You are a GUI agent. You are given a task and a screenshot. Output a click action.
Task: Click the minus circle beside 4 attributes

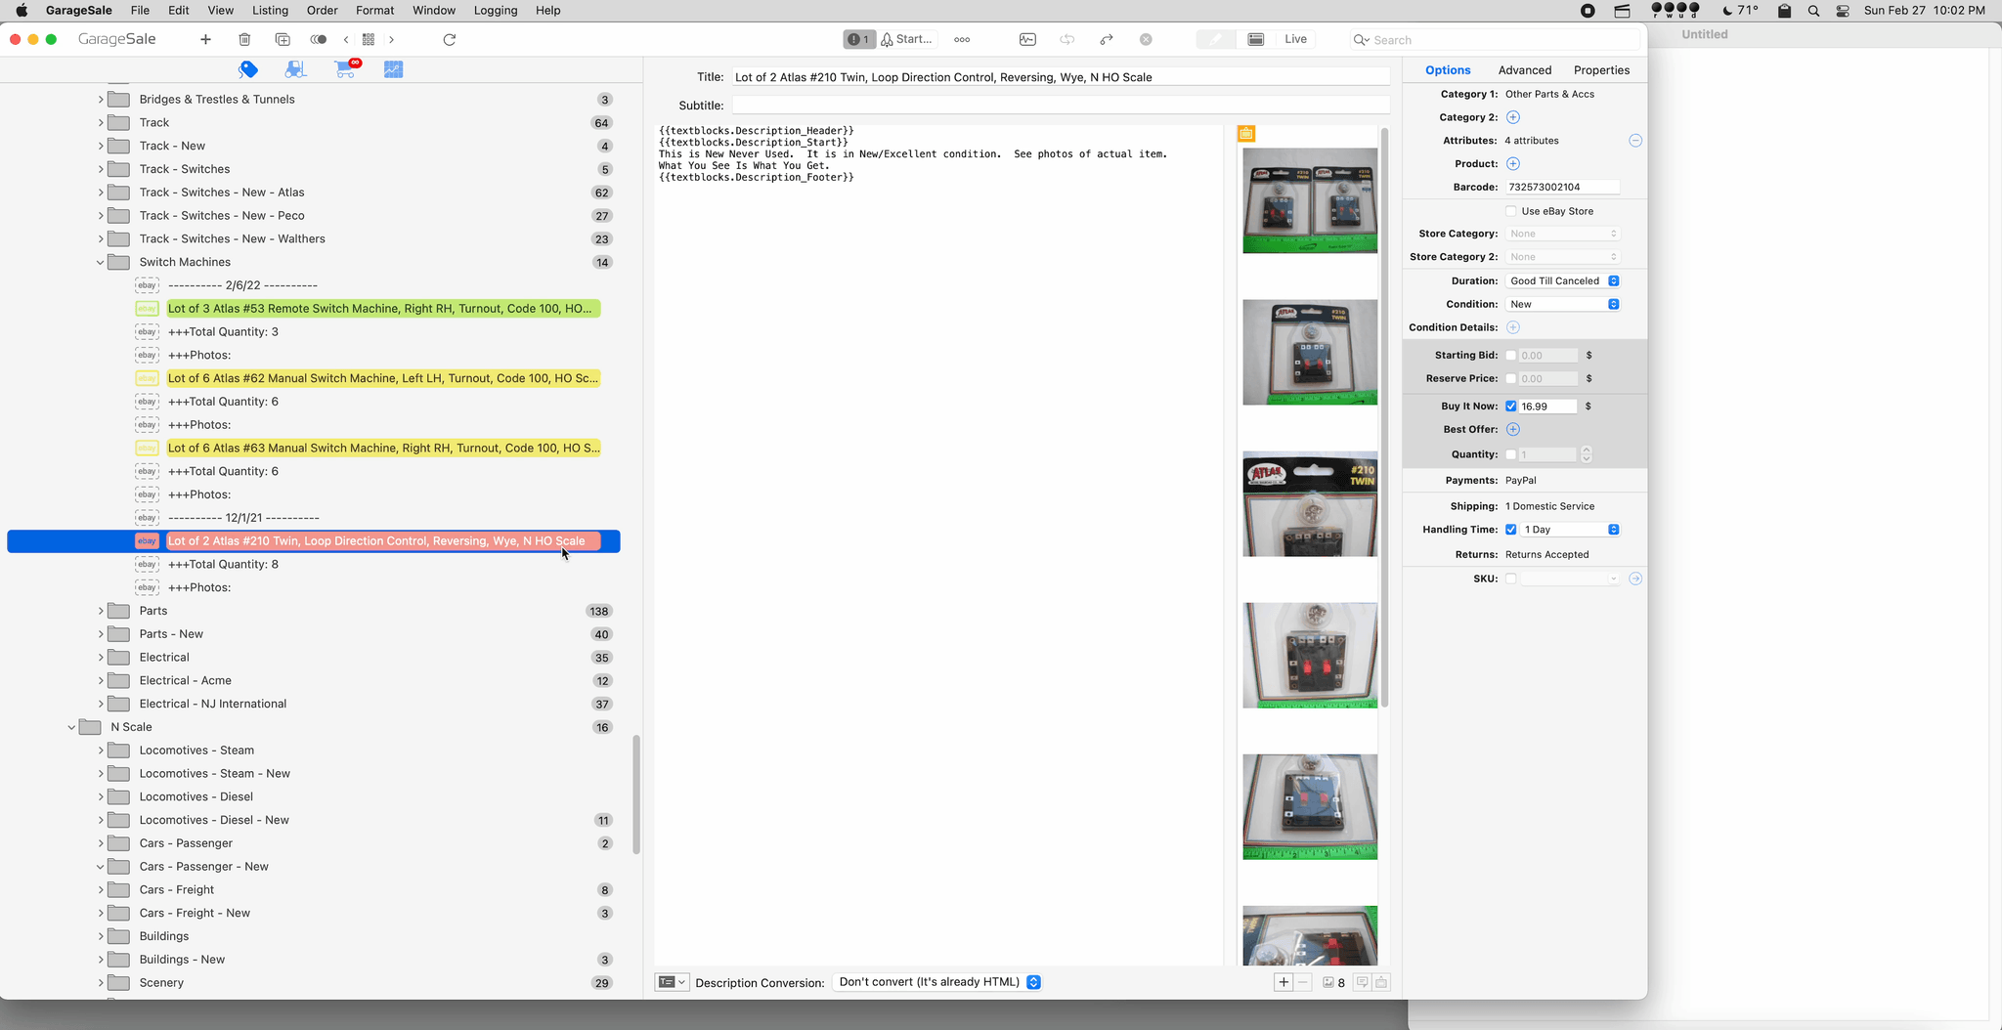1635,141
